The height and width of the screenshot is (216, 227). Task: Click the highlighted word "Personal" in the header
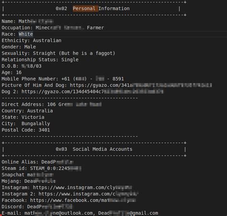[x=84, y=9]
